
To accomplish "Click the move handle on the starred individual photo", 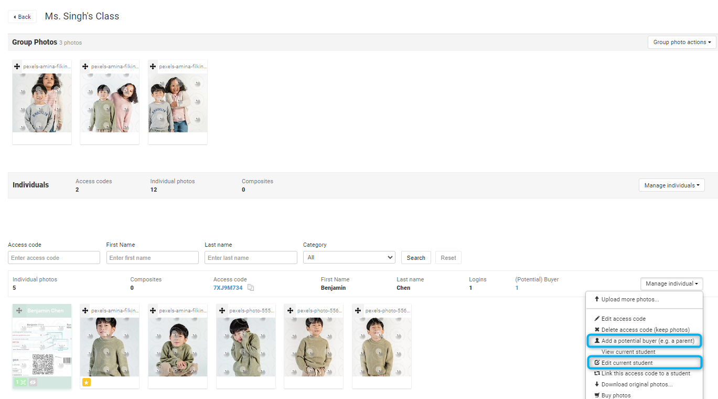I will click(x=85, y=311).
